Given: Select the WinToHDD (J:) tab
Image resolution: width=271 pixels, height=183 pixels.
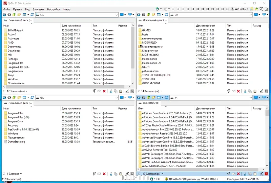Looking at the screenshot, I should pos(149,103).
